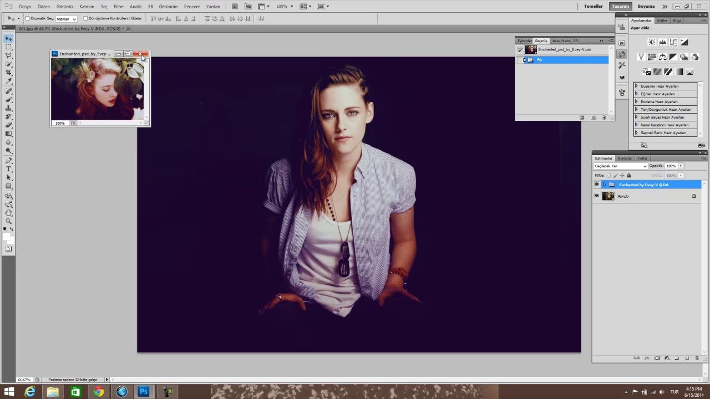Select the Eraser tool

(x=9, y=125)
